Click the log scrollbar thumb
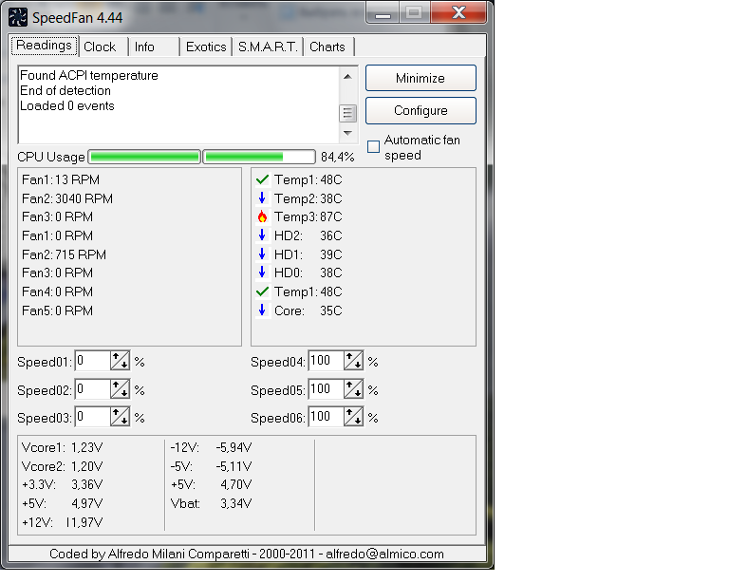Viewport: 729px width, 583px height. [x=347, y=112]
